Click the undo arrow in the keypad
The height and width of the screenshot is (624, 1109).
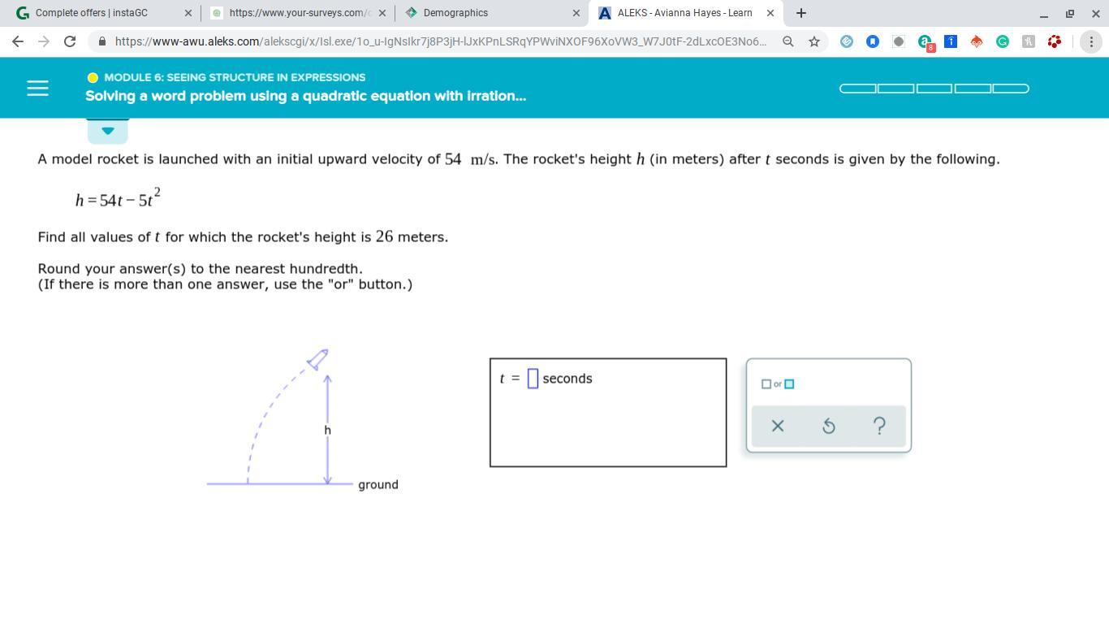click(x=828, y=426)
